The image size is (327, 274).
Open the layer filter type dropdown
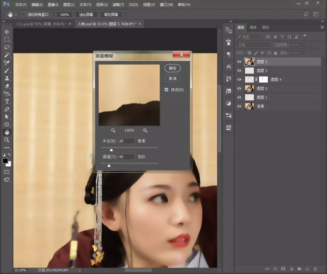coord(249,37)
